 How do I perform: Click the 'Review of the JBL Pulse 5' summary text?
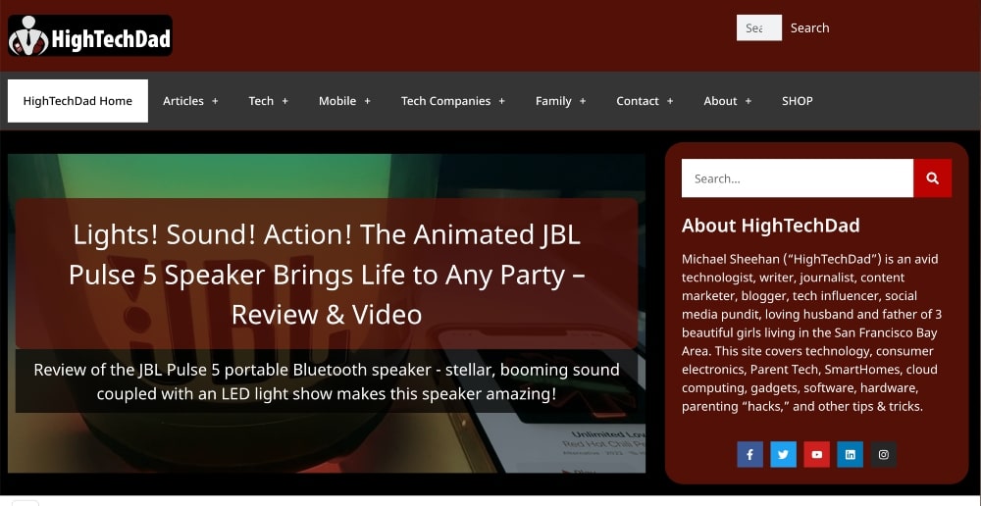point(327,381)
